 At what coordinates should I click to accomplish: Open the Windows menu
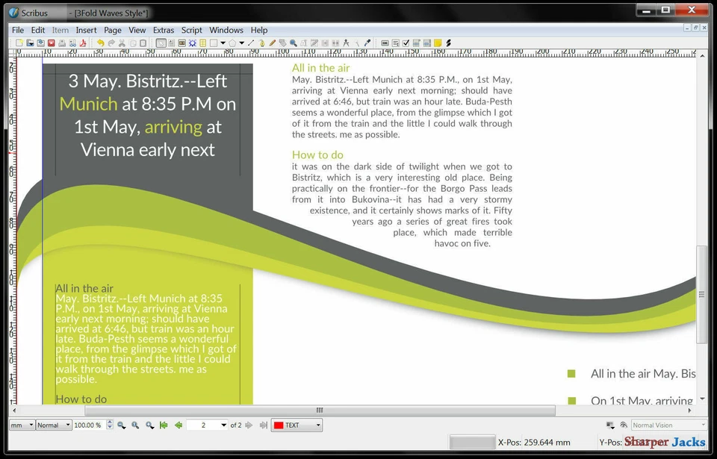coord(226,30)
